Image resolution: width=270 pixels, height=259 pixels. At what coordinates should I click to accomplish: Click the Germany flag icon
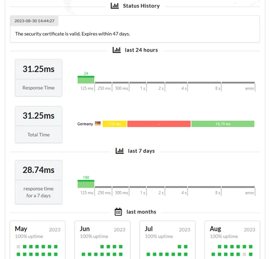[98, 124]
